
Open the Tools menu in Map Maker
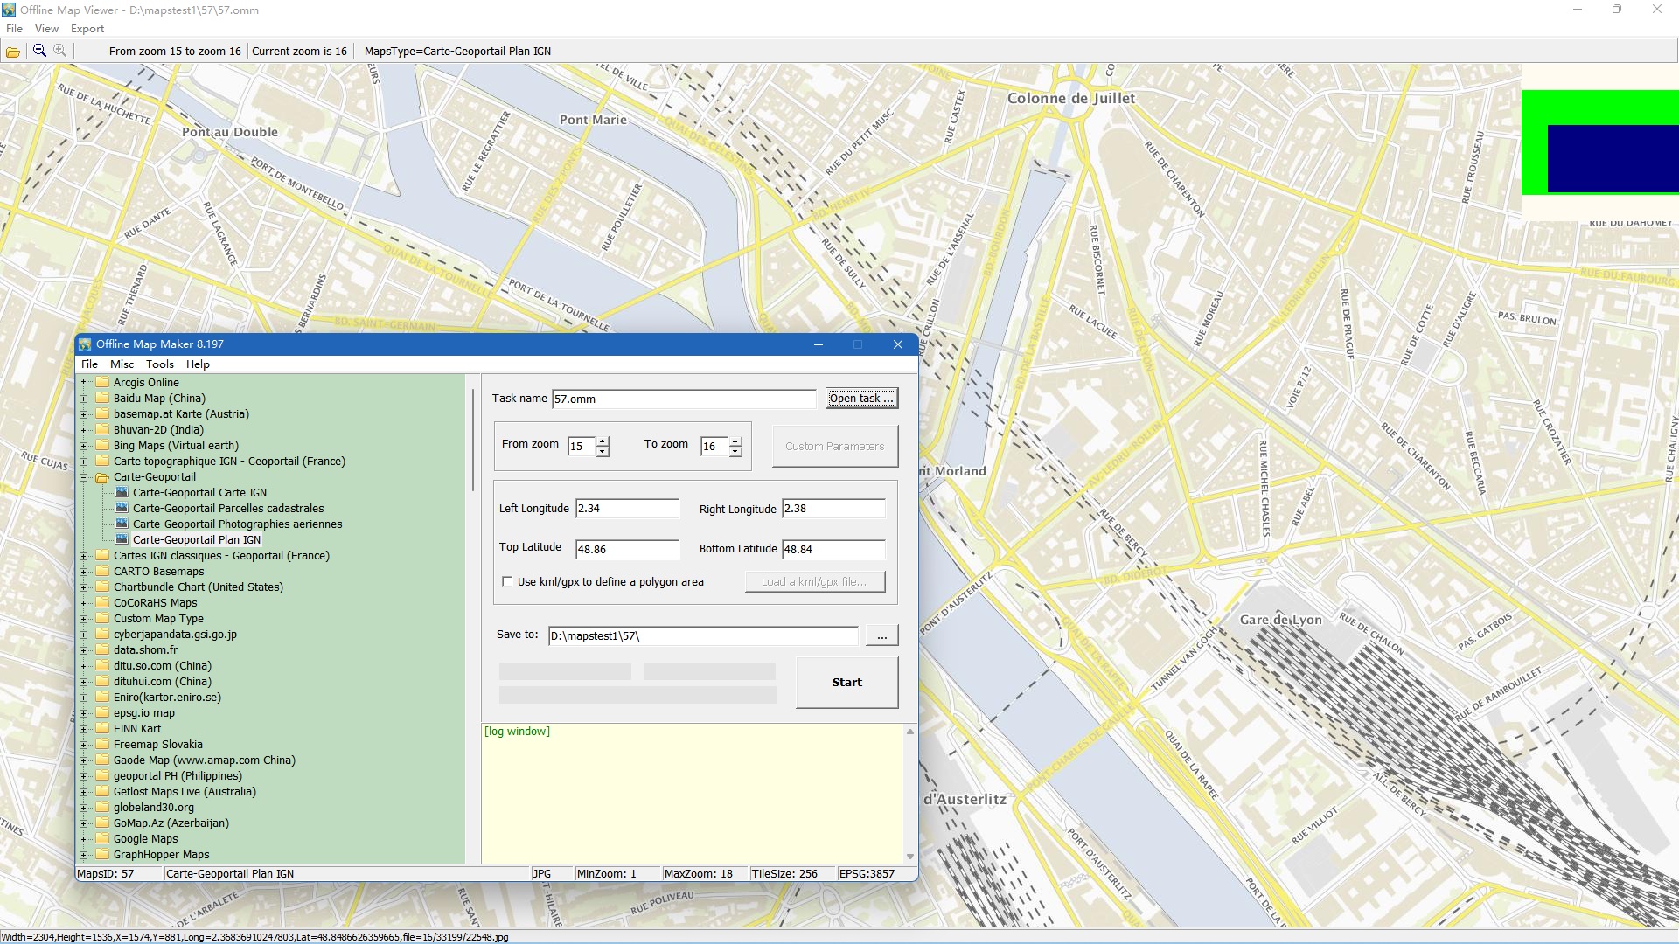[159, 364]
